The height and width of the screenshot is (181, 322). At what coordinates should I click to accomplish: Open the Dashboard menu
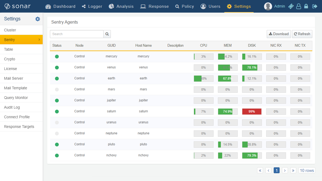tap(60, 6)
